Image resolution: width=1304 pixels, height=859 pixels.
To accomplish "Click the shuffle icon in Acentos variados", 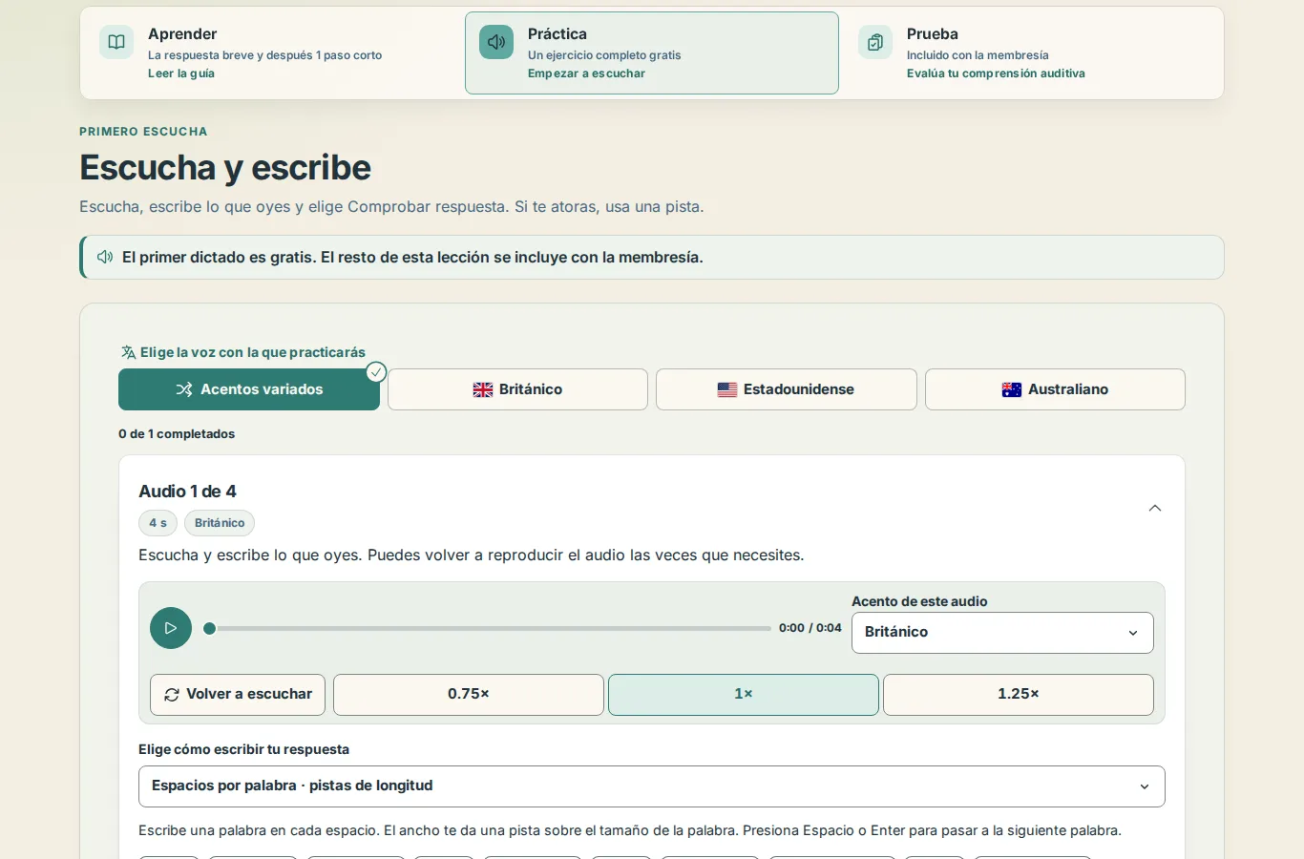I will point(184,389).
